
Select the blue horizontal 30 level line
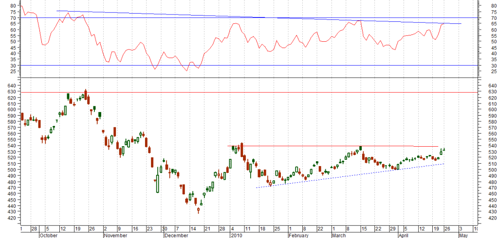click(249, 65)
